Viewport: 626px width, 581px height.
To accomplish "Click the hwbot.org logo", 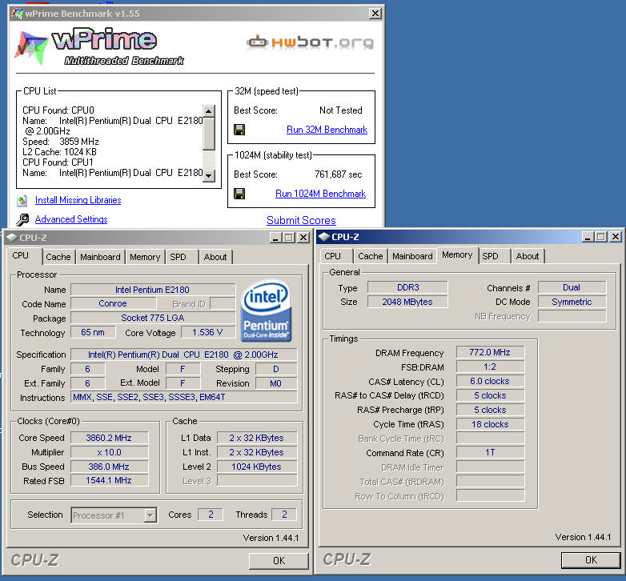I will (311, 42).
